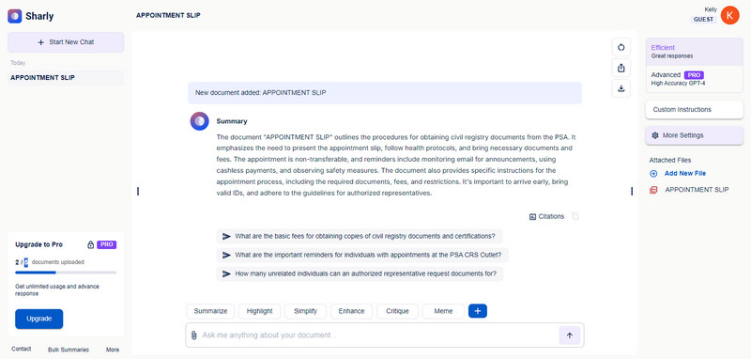751x359 pixels.
Task: Click the Summarize quick action
Action: point(210,311)
